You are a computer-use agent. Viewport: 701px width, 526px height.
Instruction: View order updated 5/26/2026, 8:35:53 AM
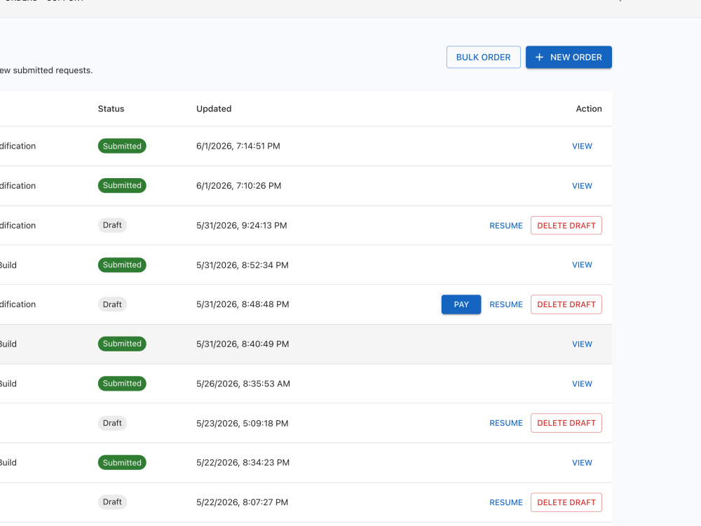click(582, 384)
